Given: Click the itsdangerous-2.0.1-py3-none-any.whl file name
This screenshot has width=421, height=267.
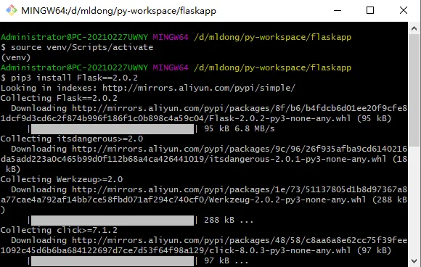Looking at the screenshot, I should (x=298, y=159).
